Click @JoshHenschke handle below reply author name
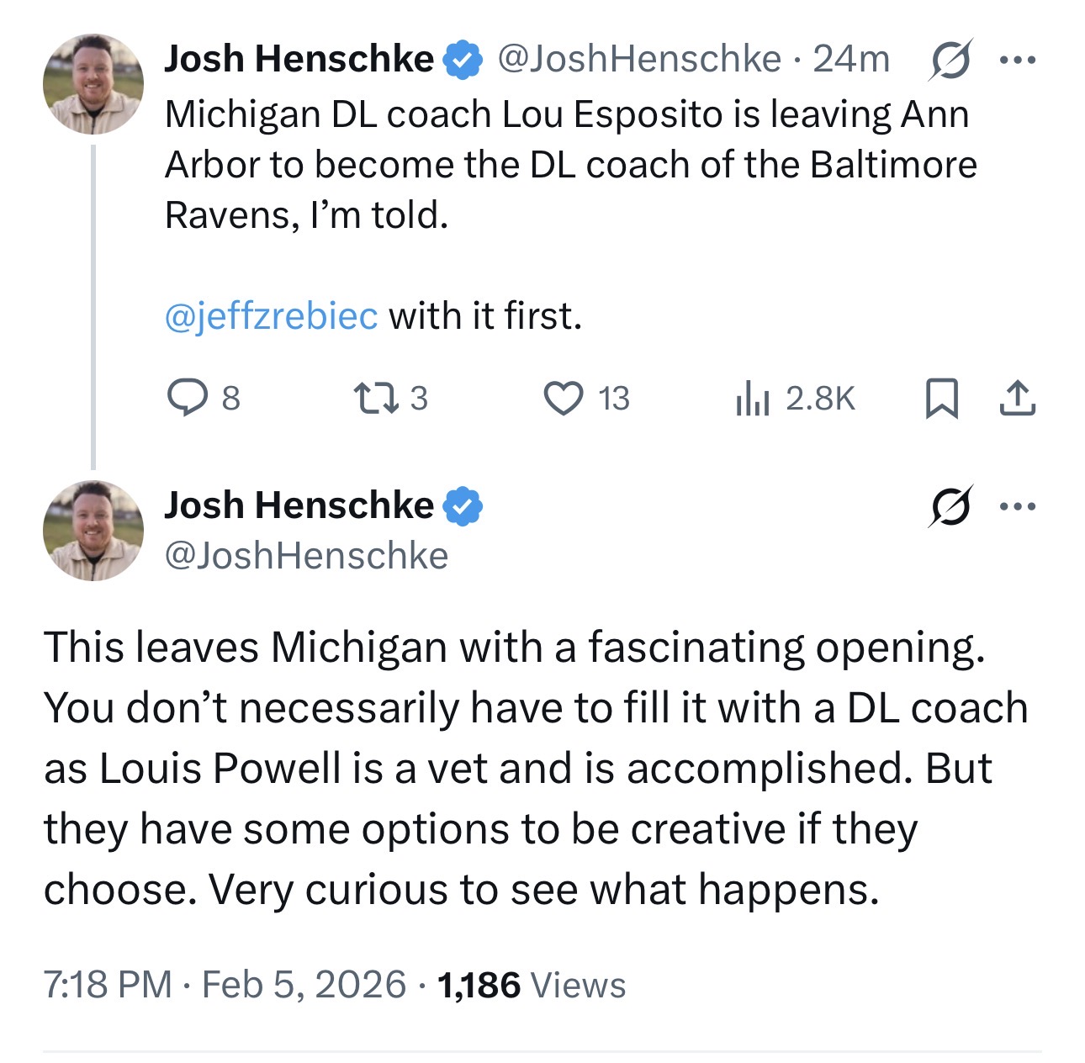The height and width of the screenshot is (1063, 1085). point(306,556)
